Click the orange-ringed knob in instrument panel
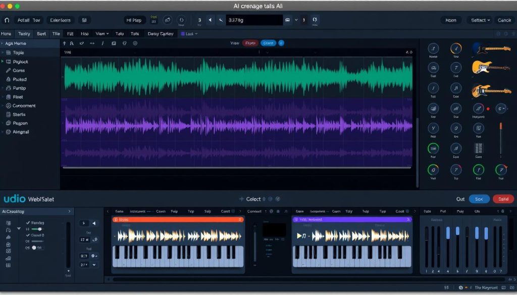This screenshot has height=295, width=517. (x=456, y=49)
